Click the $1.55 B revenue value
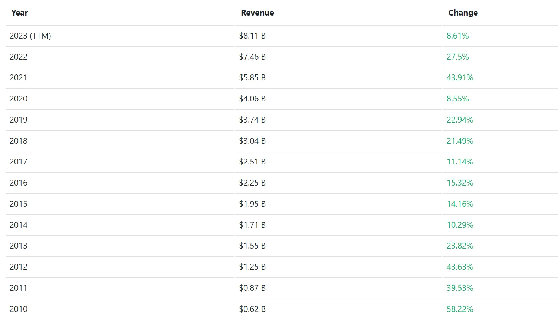Screen dimensions: 558x313 click(252, 246)
